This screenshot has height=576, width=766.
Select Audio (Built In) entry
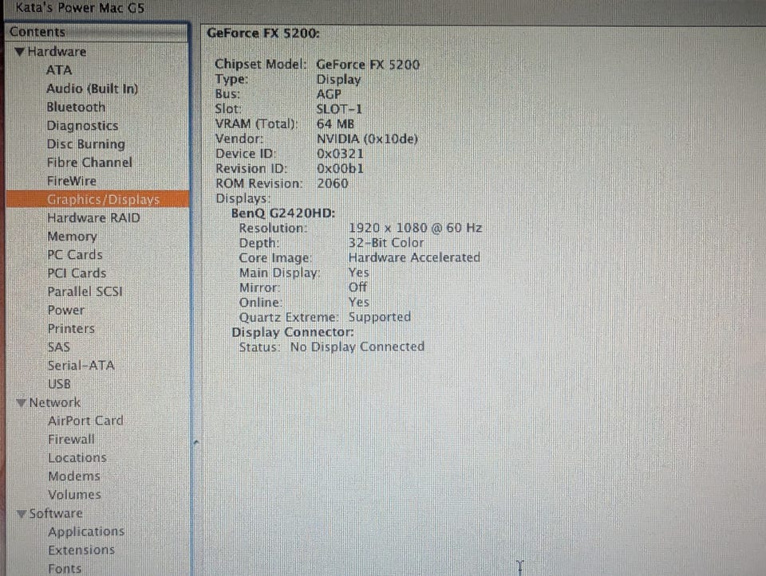[x=93, y=88]
